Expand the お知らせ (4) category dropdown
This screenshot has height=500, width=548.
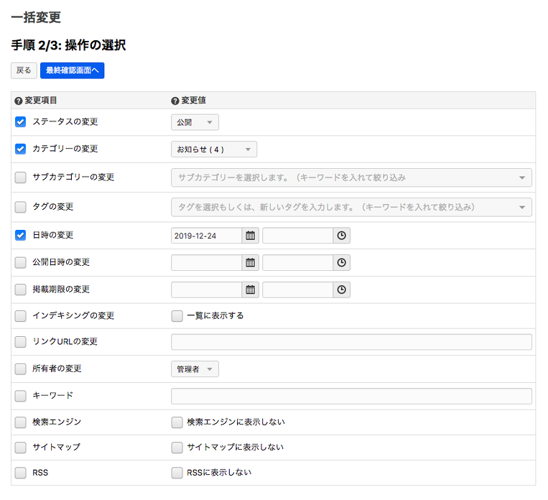click(213, 149)
